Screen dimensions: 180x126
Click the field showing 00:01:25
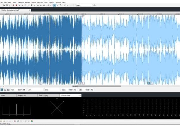(69, 90)
